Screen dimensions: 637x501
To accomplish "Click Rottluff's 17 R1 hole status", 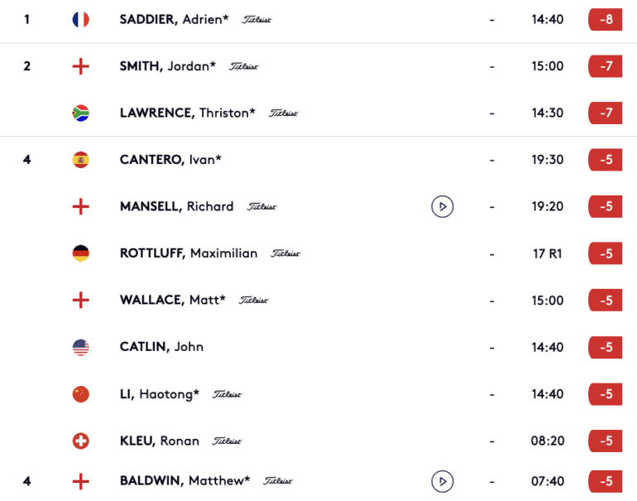I will pos(547,253).
